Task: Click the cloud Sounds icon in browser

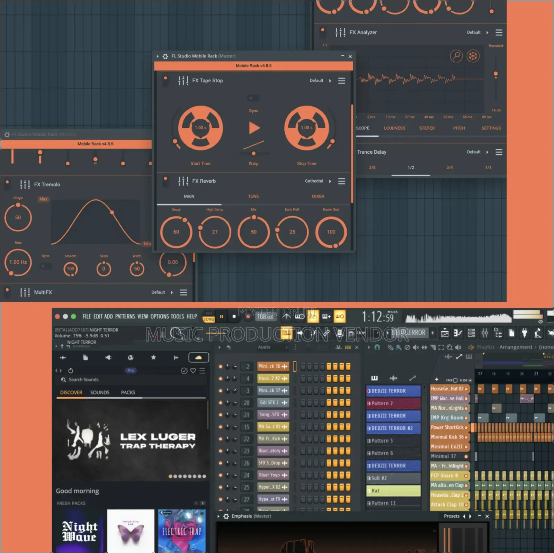Action: 198,357
